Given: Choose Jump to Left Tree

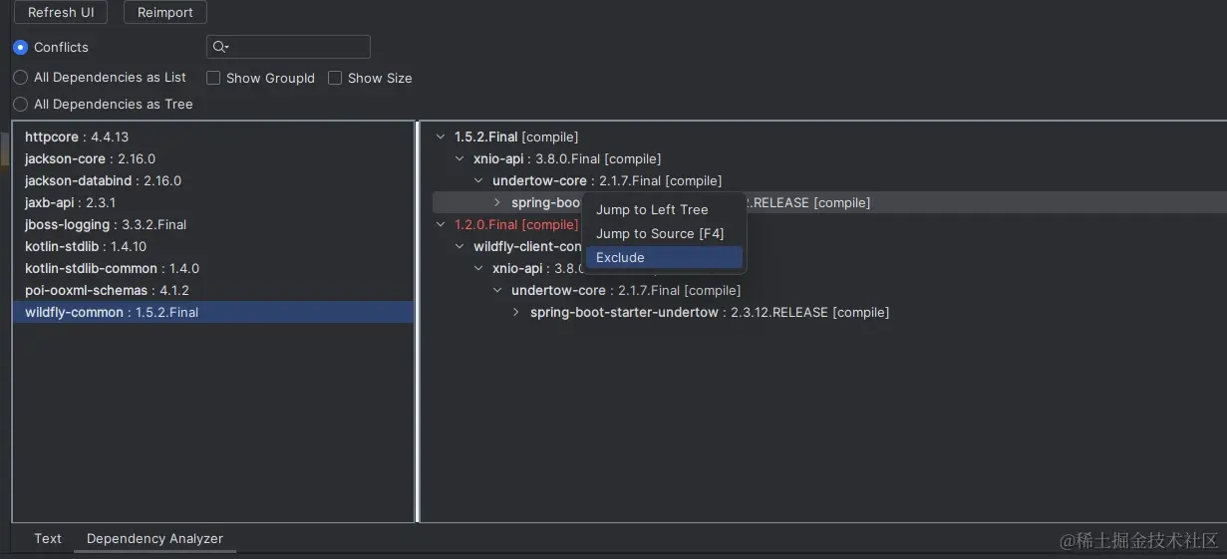Looking at the screenshot, I should 664,209.
